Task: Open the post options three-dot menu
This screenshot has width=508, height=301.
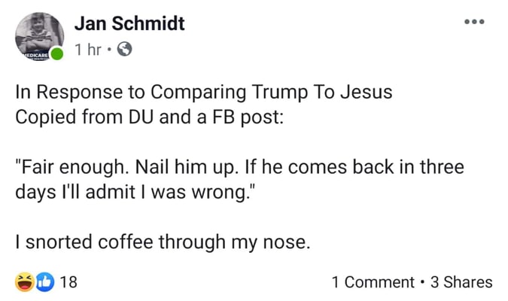Action: point(473,21)
